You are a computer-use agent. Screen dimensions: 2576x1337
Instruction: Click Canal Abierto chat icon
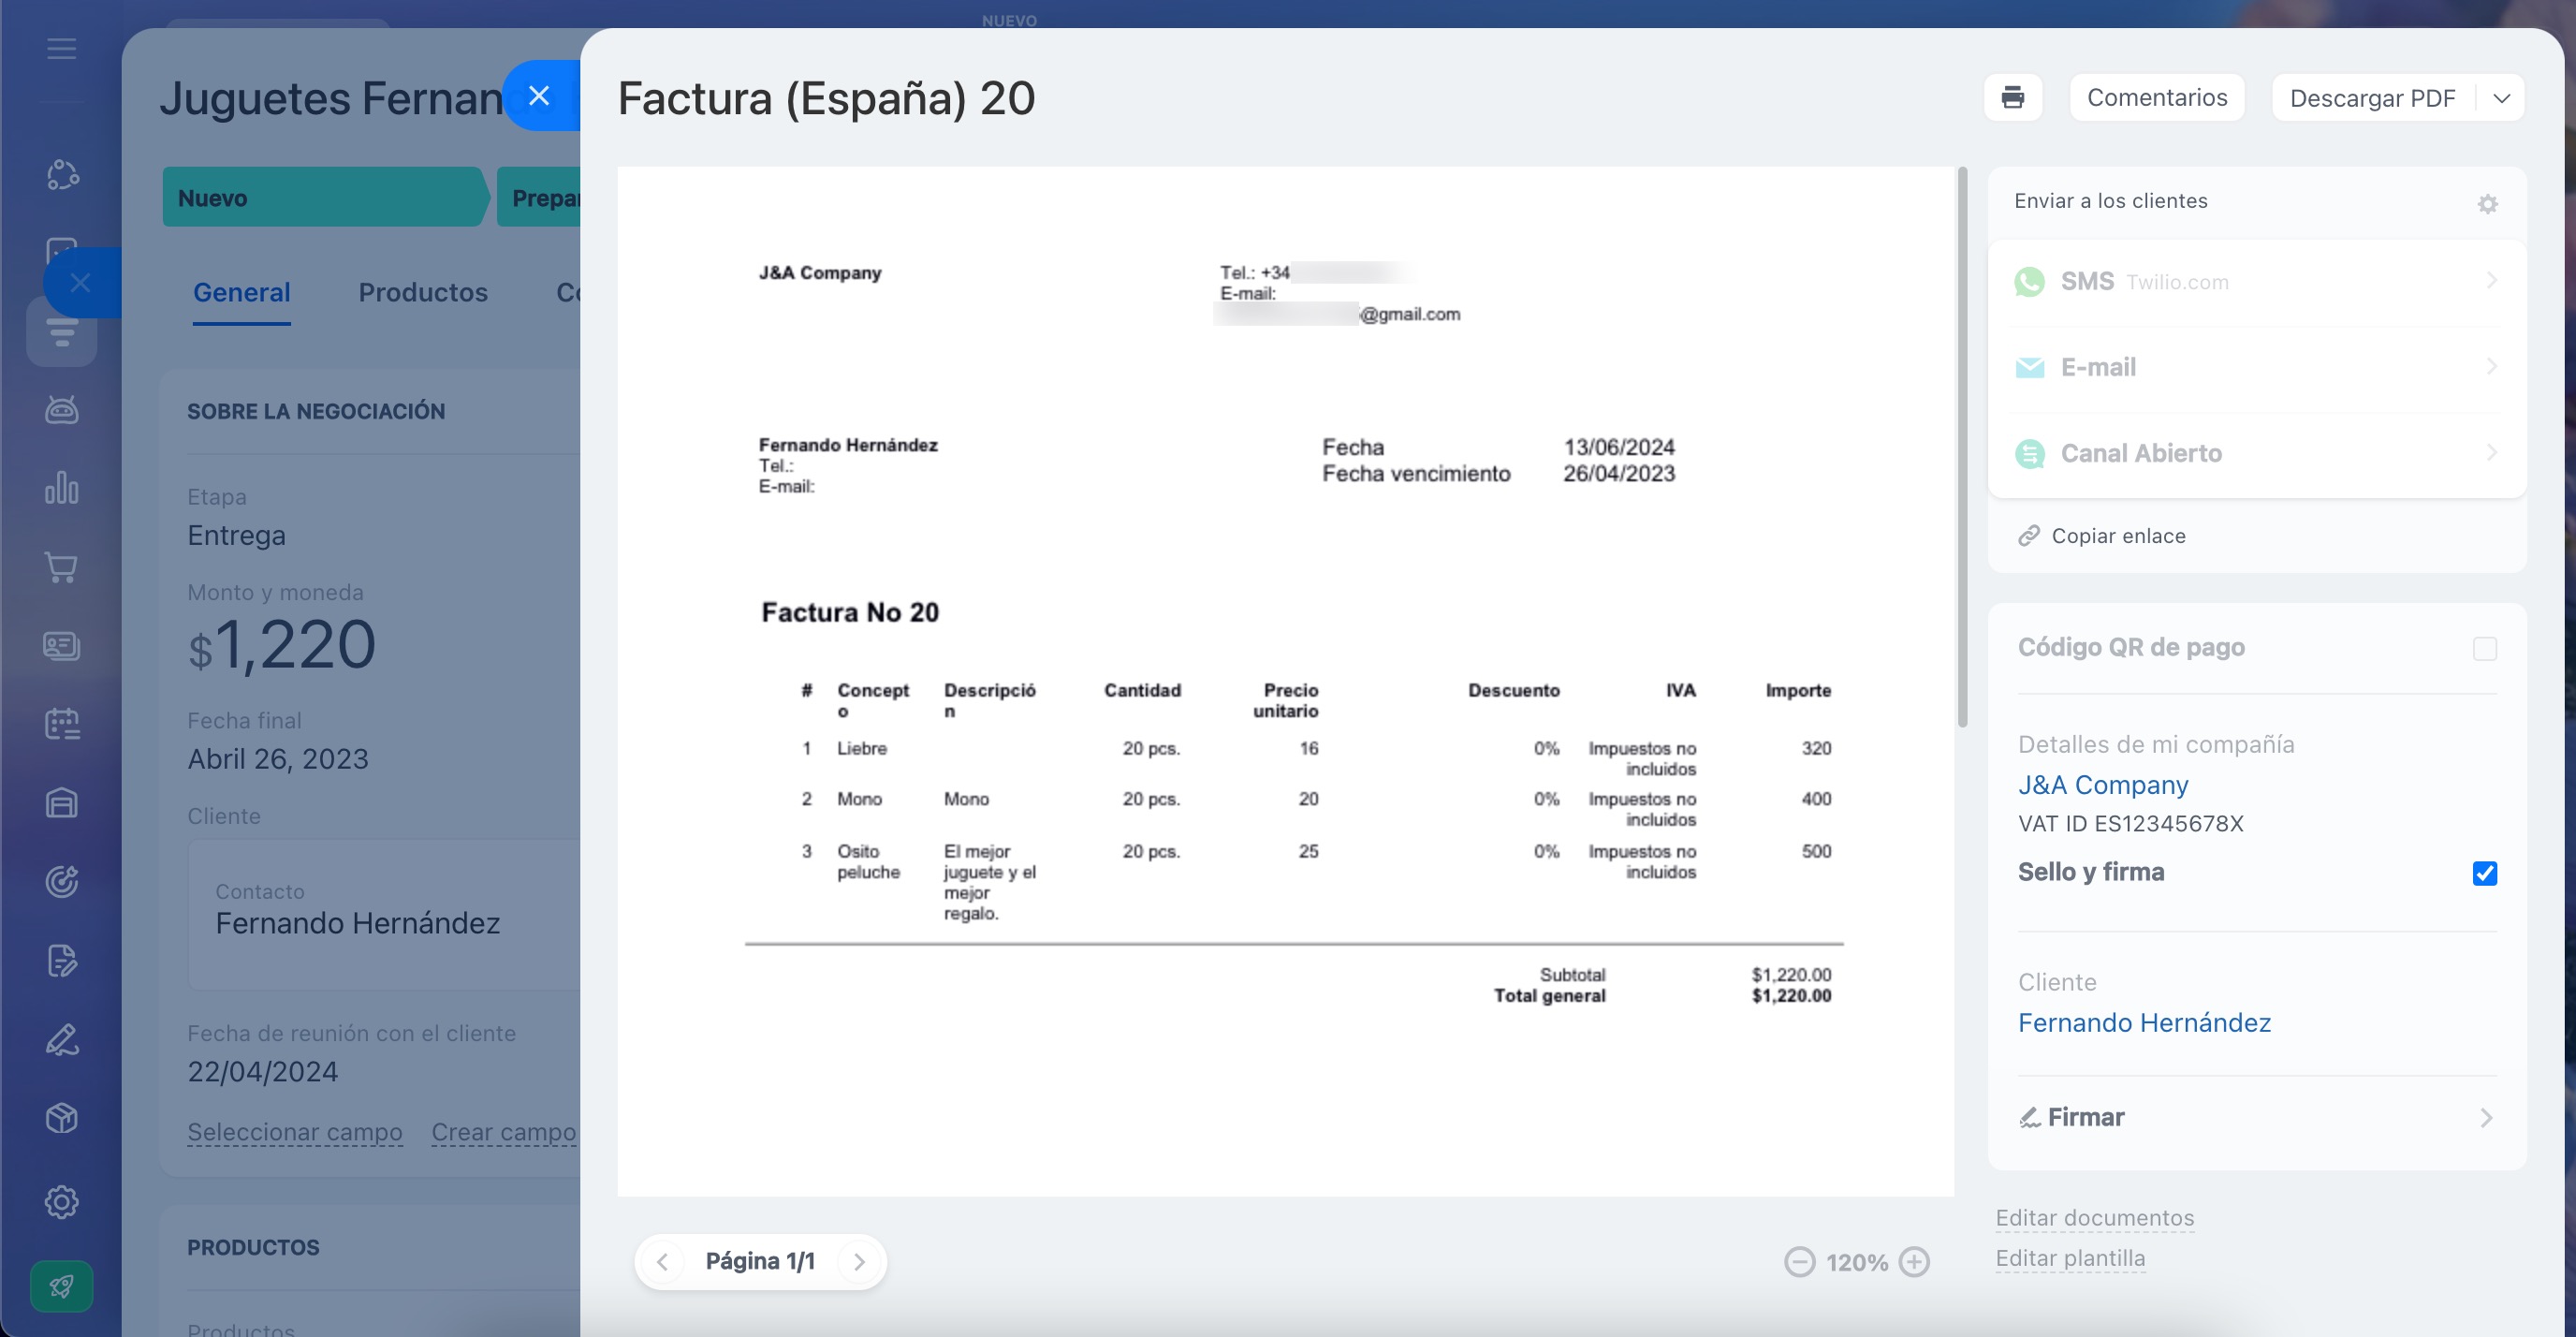(2029, 454)
